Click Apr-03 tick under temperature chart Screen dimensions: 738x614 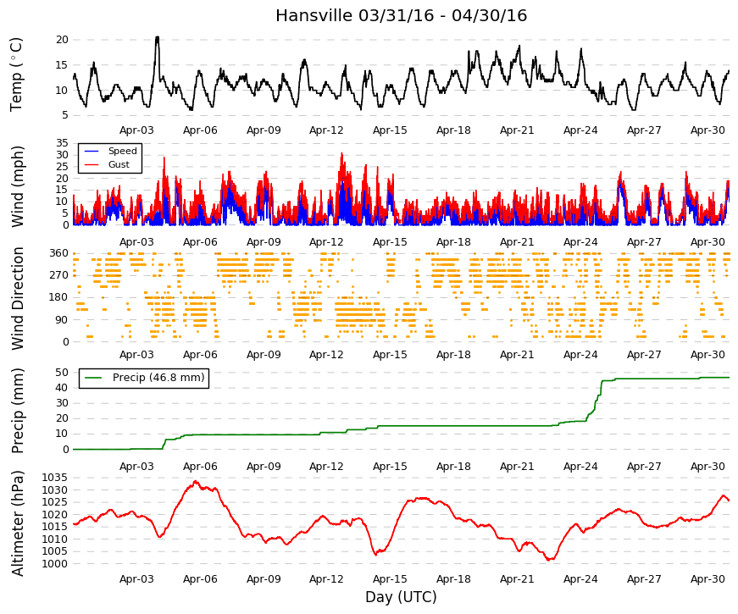(x=136, y=130)
